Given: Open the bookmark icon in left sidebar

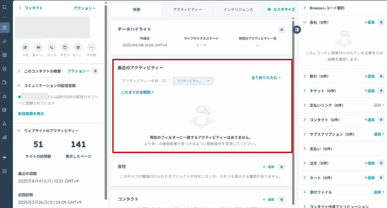Looking at the screenshot, I should (x=5, y=8).
